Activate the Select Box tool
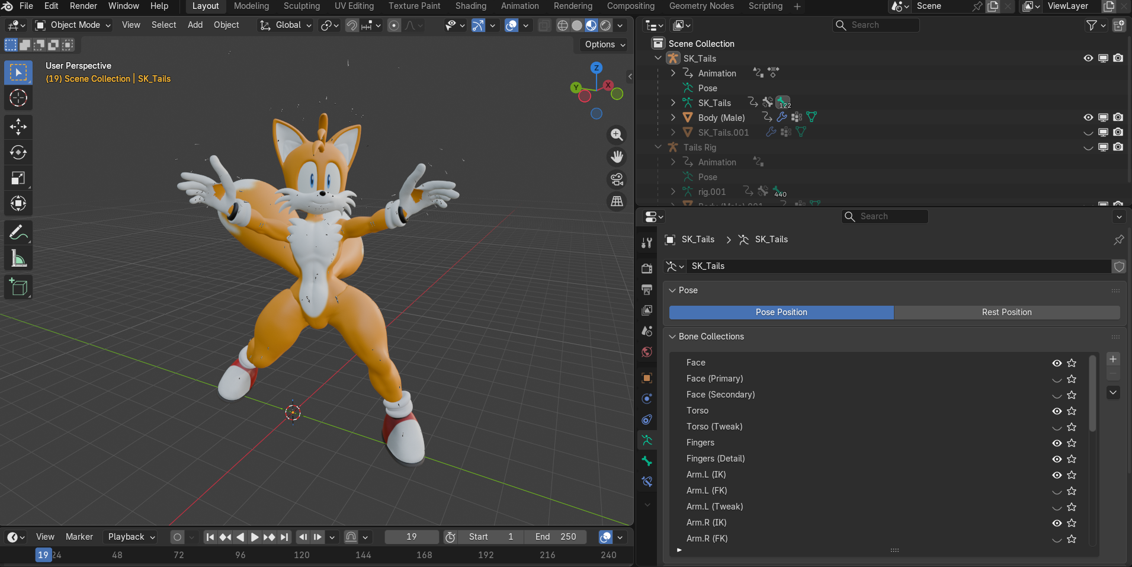 click(x=18, y=72)
